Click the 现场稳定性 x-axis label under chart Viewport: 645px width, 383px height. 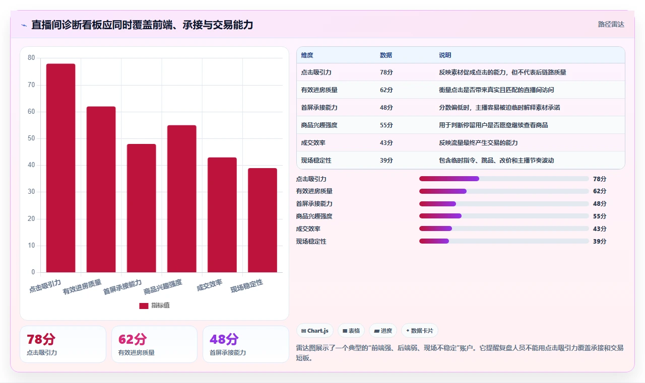pyautogui.click(x=247, y=286)
